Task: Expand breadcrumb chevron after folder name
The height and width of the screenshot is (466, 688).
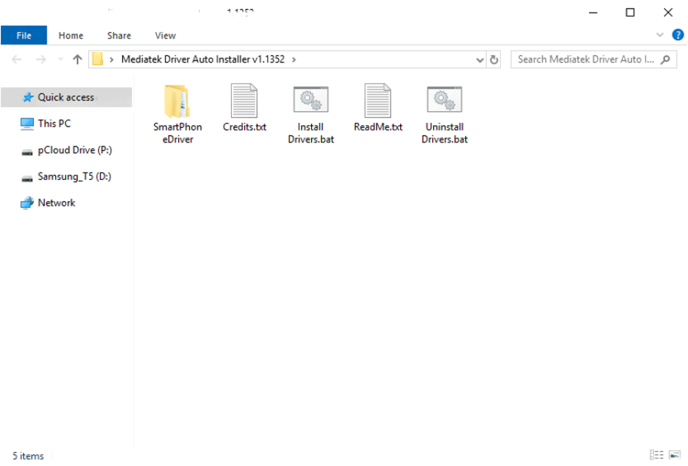Action: [294, 59]
